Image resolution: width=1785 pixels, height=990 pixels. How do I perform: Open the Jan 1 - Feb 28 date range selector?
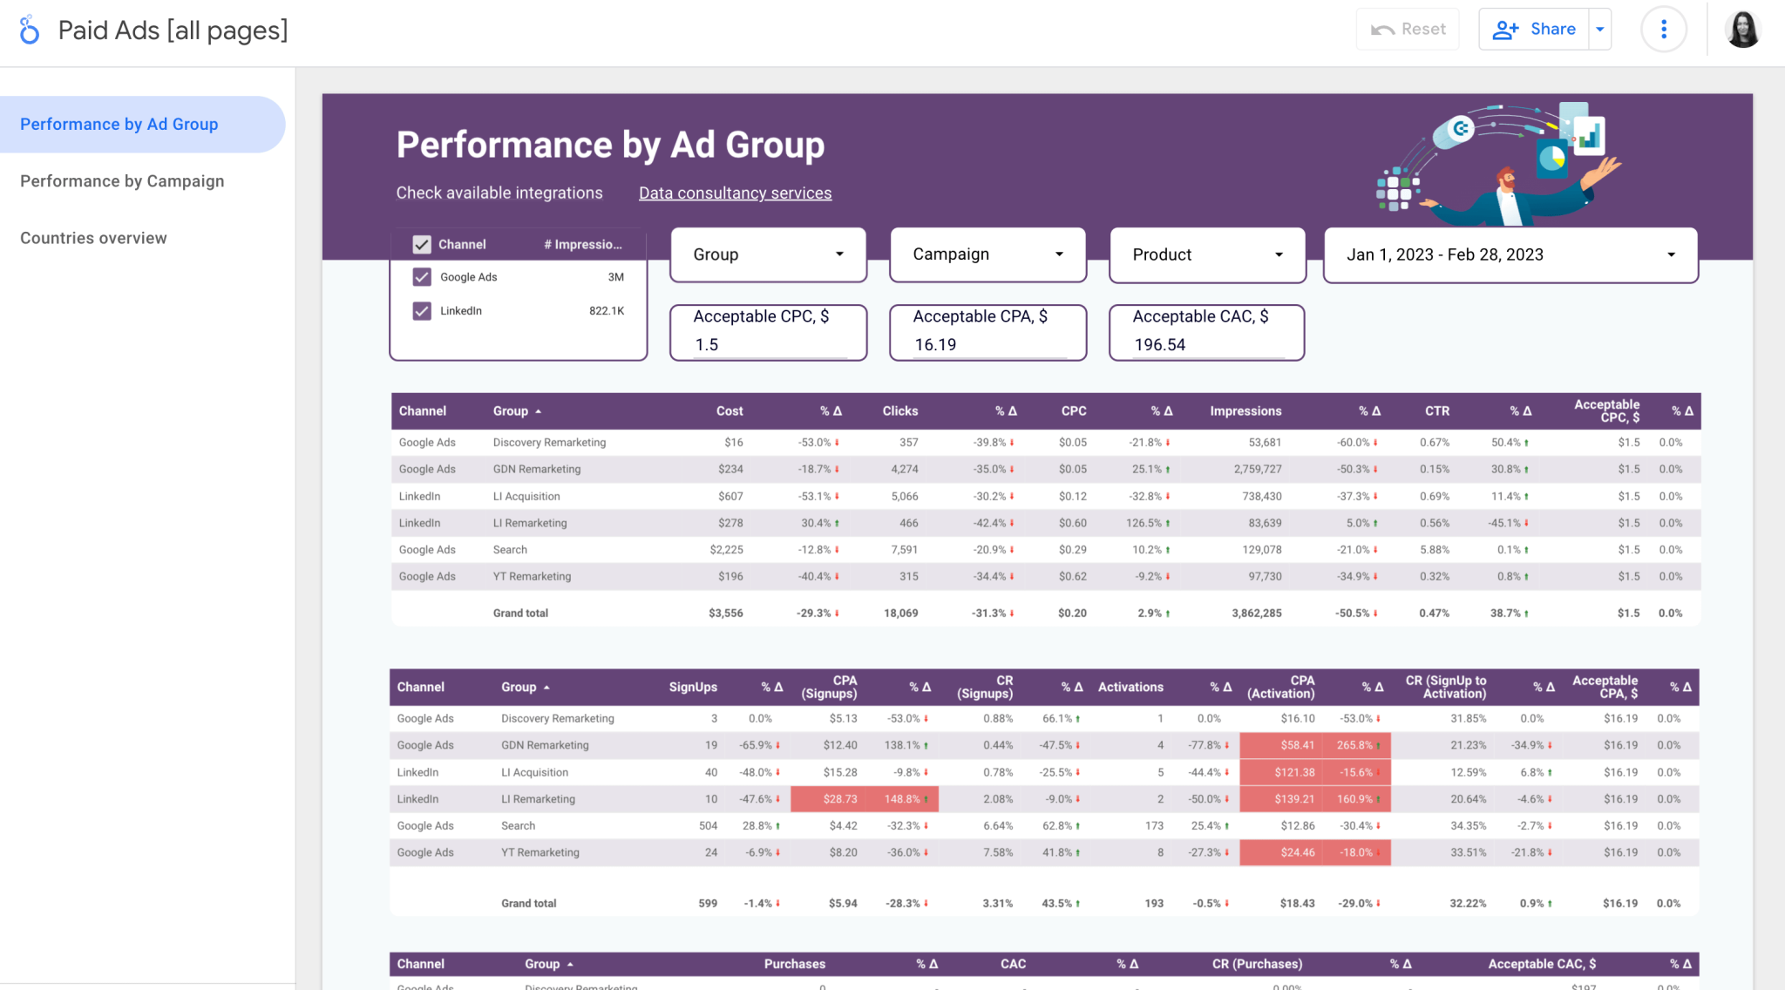point(1509,254)
